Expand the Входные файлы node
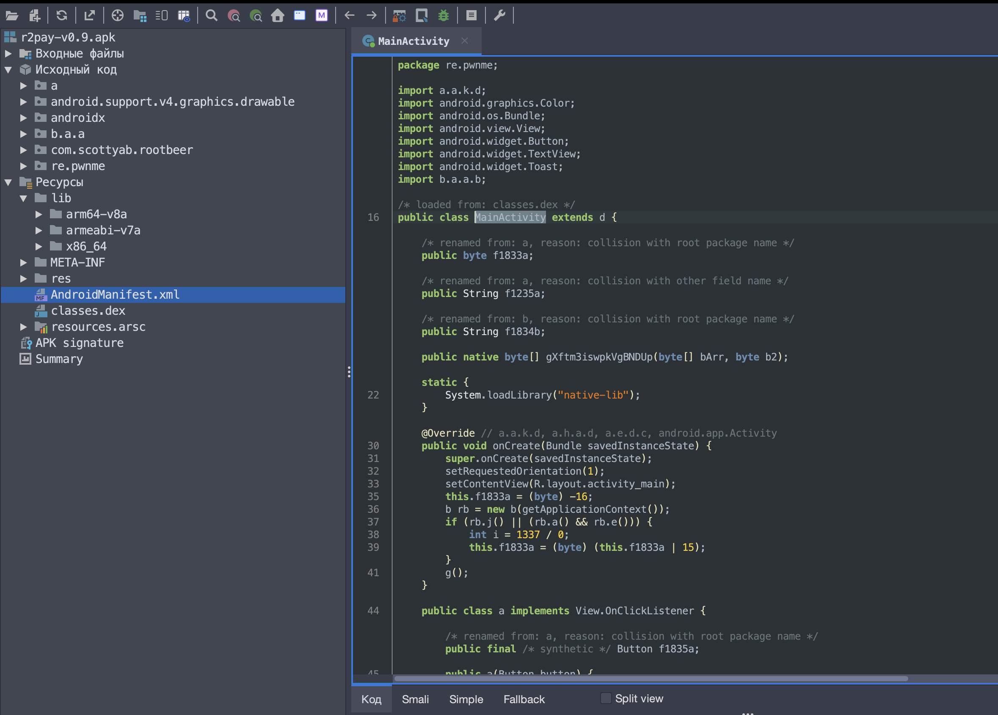998x715 pixels. coord(8,54)
